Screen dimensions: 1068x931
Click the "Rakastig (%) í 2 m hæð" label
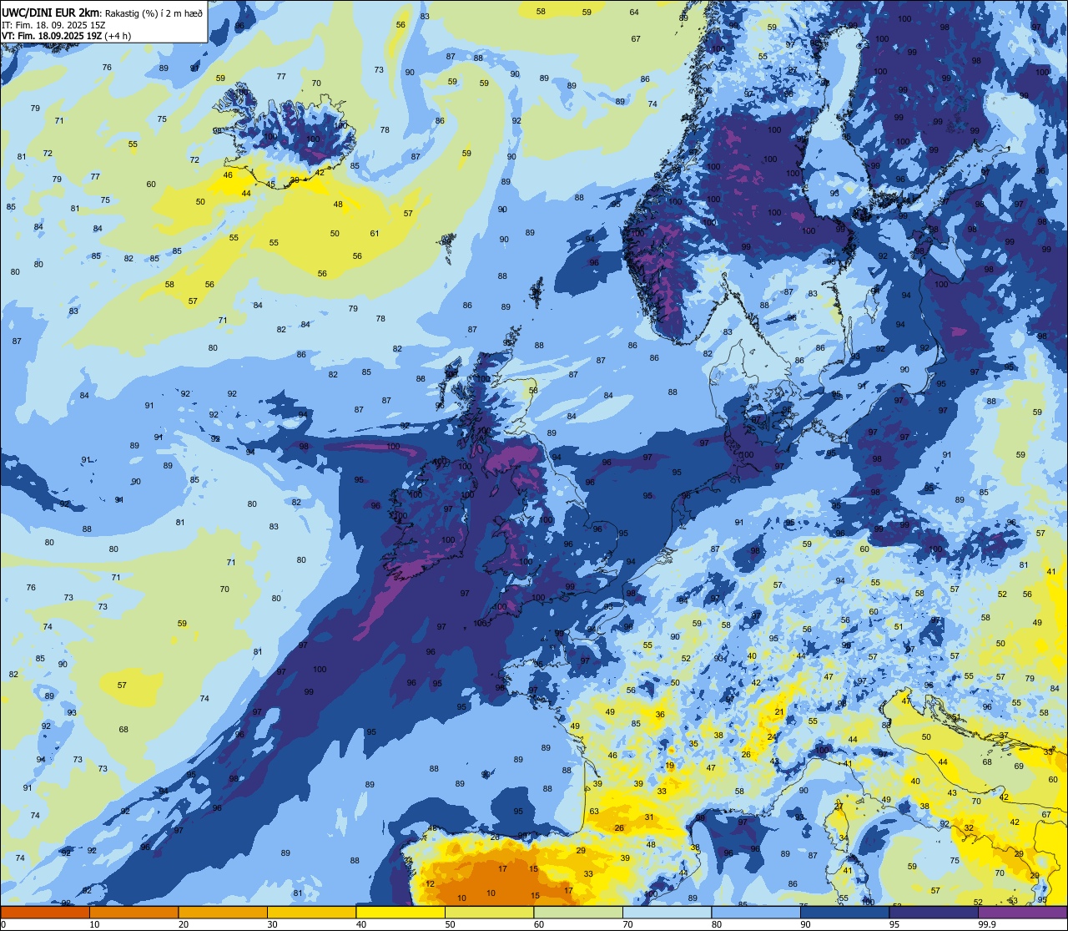coord(154,13)
